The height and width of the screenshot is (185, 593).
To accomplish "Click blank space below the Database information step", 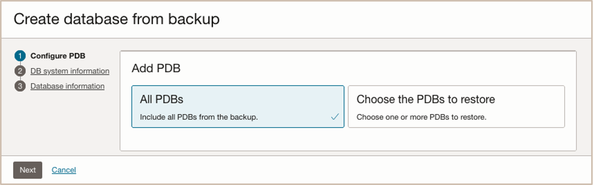I will click(x=61, y=124).
